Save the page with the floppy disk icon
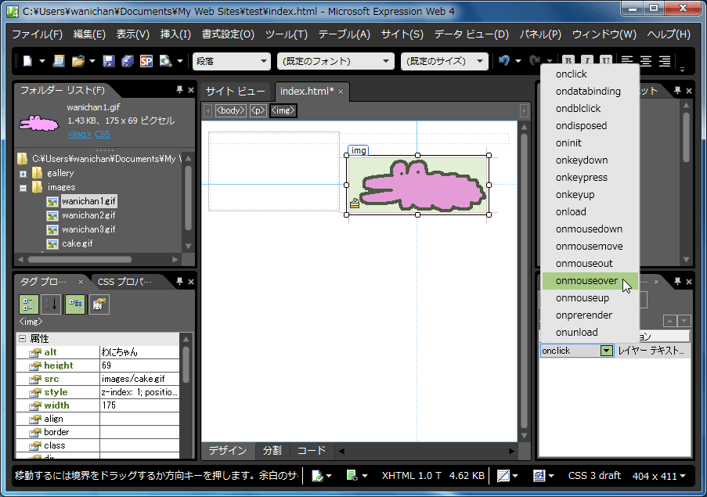 click(109, 61)
